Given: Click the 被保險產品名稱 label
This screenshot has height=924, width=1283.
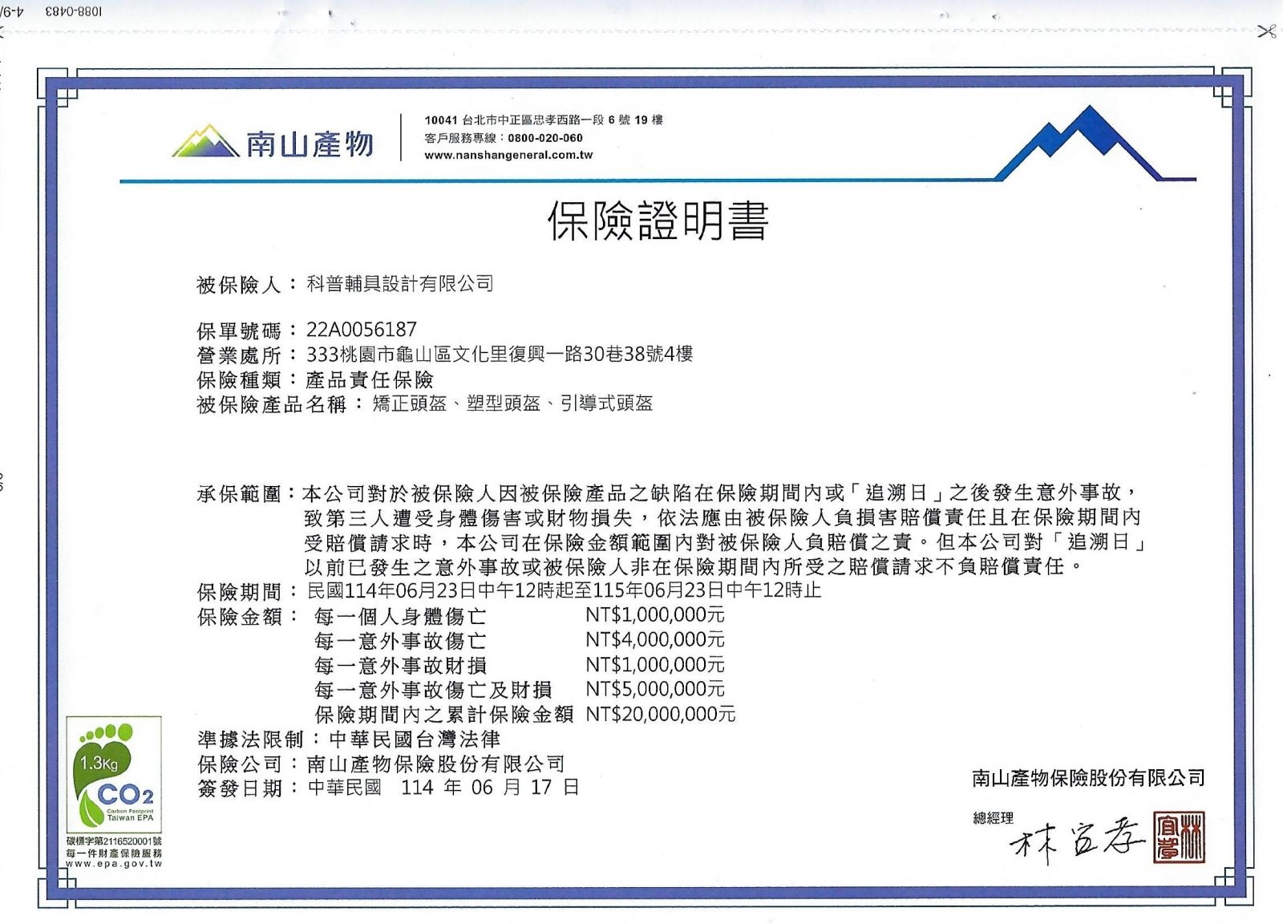Looking at the screenshot, I should [x=271, y=404].
